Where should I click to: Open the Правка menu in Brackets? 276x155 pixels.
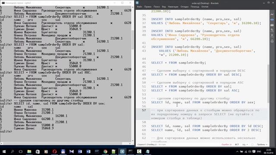click(147, 7)
